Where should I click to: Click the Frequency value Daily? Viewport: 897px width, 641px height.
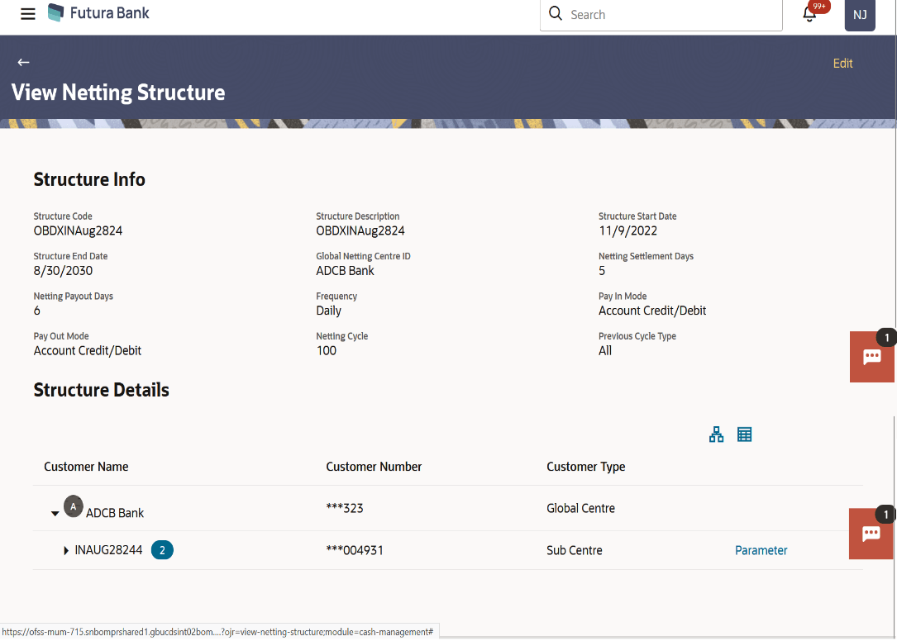point(328,311)
